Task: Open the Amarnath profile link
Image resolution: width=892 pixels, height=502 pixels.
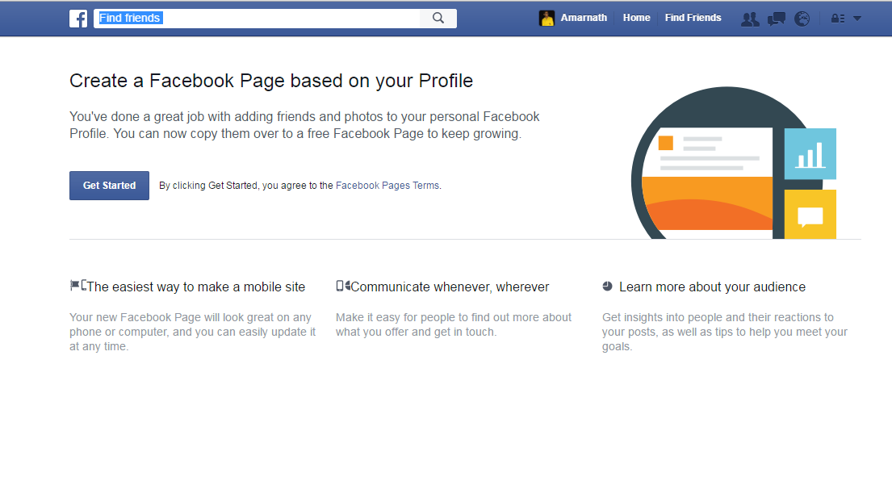Action: (584, 18)
